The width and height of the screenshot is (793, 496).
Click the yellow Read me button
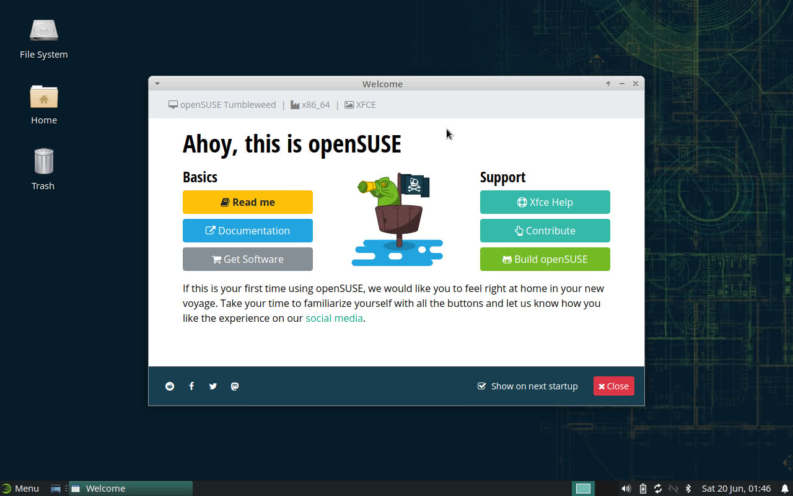tap(248, 202)
